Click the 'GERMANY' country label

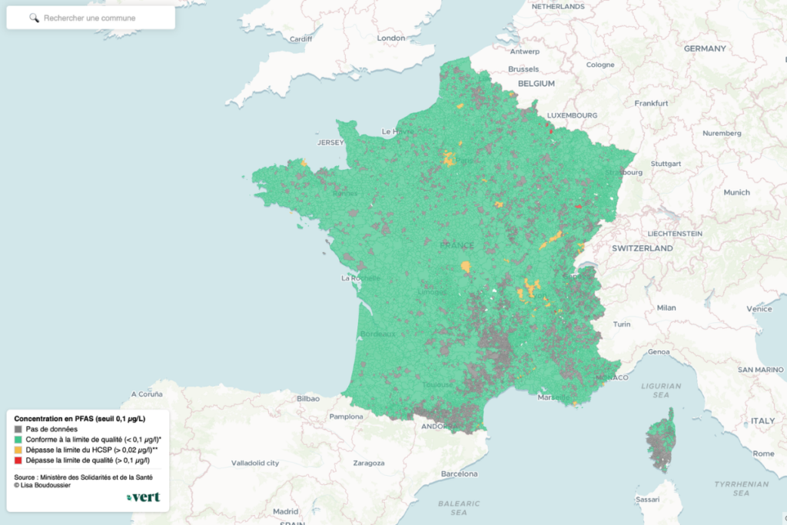pyautogui.click(x=705, y=48)
